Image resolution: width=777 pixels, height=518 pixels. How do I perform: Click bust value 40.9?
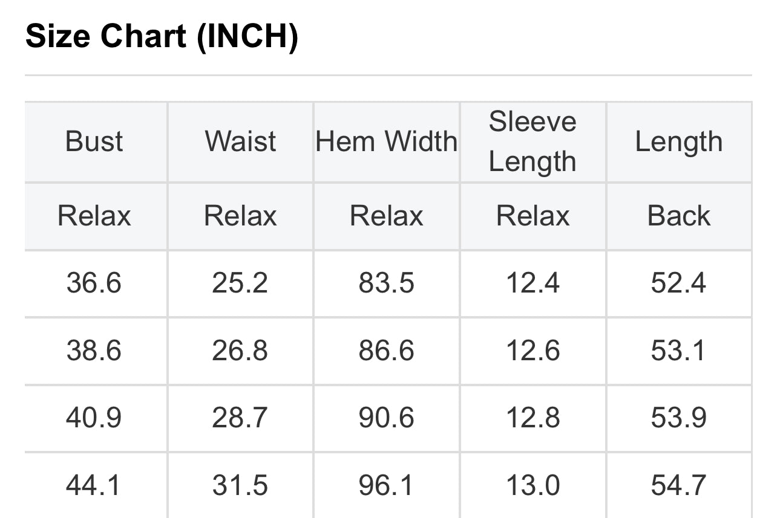pyautogui.click(x=94, y=418)
